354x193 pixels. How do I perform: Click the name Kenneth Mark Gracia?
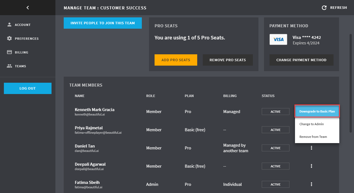[x=94, y=109]
